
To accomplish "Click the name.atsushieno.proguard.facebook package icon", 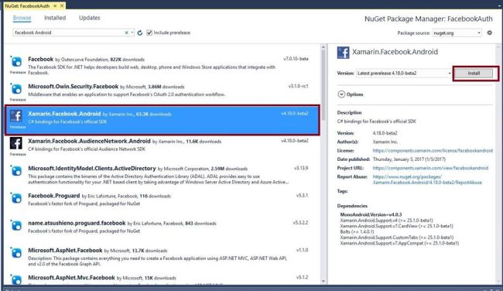I will coord(16,225).
